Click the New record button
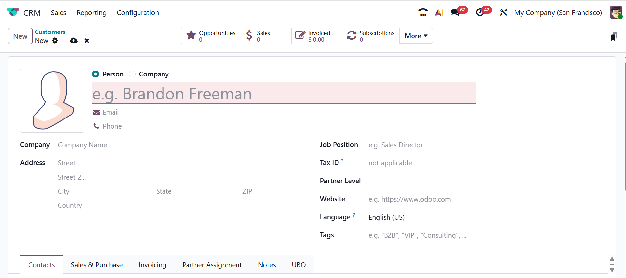 [x=20, y=36]
